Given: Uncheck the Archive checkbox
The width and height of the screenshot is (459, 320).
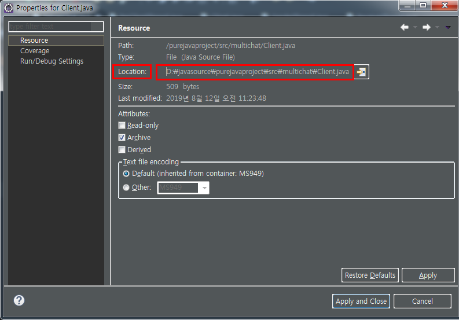Looking at the screenshot, I should click(122, 138).
